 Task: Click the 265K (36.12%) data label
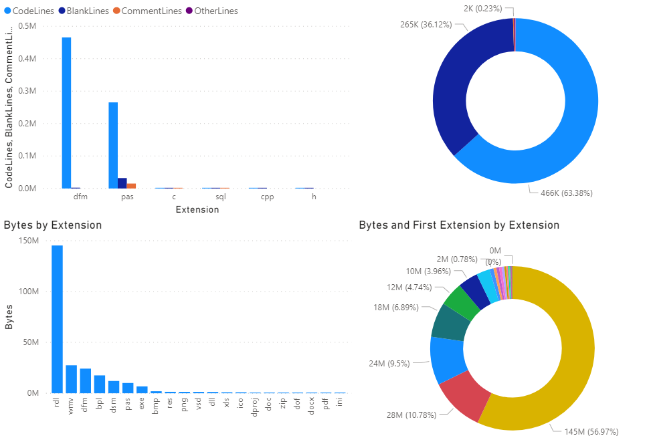[426, 25]
